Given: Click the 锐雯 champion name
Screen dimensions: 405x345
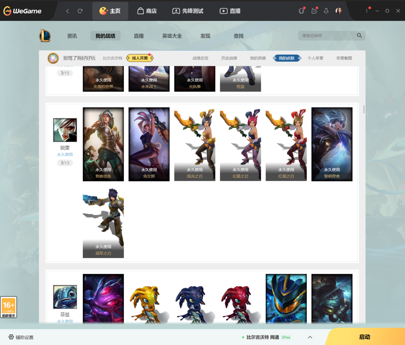Looking at the screenshot, I should [65, 148].
